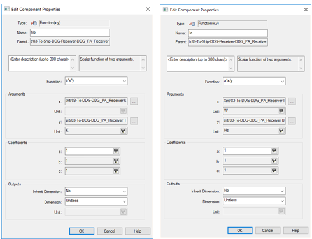This screenshot has width=312, height=239.
Task: Expand the Function a*x/y dropdown in right dialog
Action: 282,82
